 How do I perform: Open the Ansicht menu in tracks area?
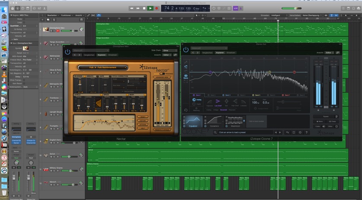(x=79, y=15)
